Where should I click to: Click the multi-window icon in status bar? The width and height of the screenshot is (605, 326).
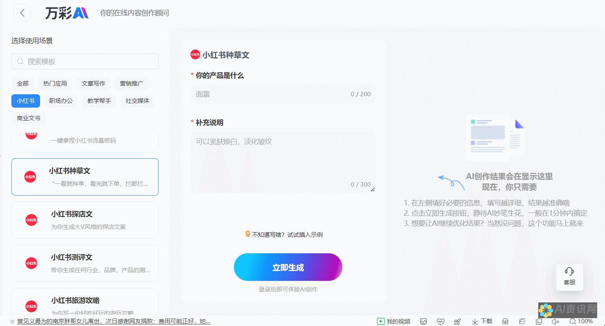[539, 321]
